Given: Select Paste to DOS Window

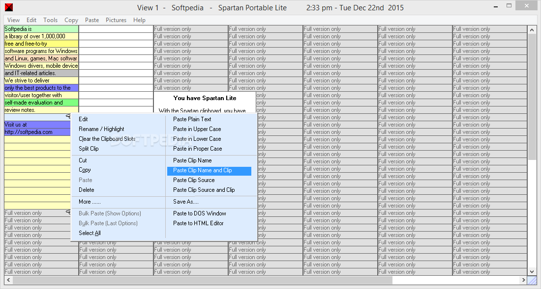Looking at the screenshot, I should [x=199, y=213].
